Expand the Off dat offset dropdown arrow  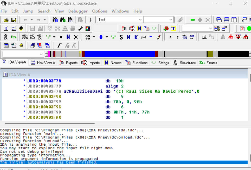click(x=94, y=37)
